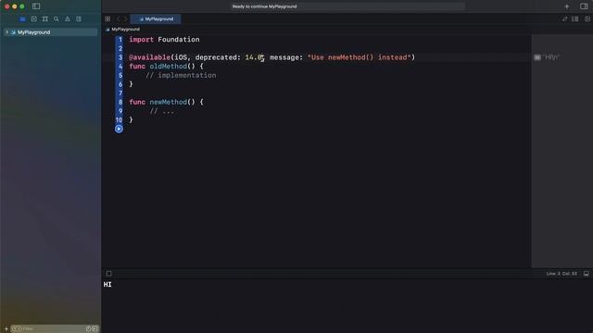Show the quick look result for "HI\n"
This screenshot has width=593, height=333.
537,57
